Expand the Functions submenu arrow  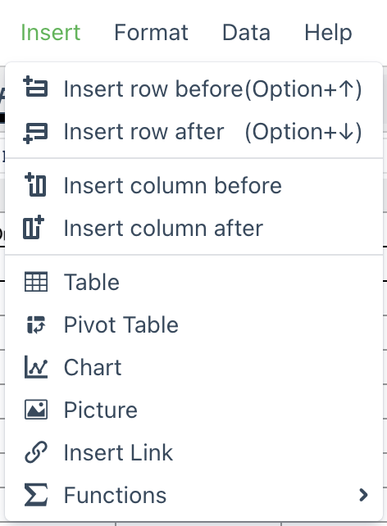pos(363,495)
